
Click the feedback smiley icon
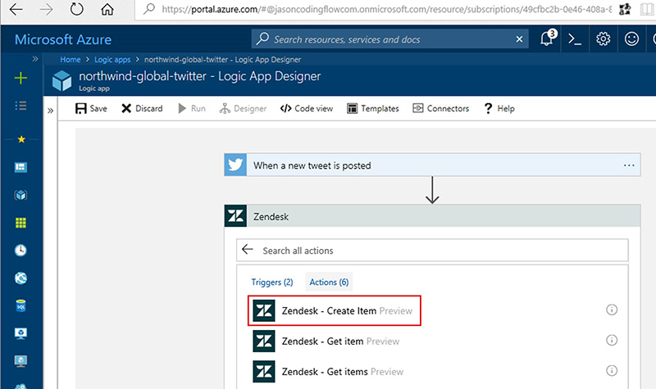tap(631, 39)
